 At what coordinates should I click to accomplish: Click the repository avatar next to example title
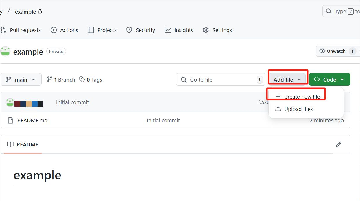pyautogui.click(x=5, y=51)
